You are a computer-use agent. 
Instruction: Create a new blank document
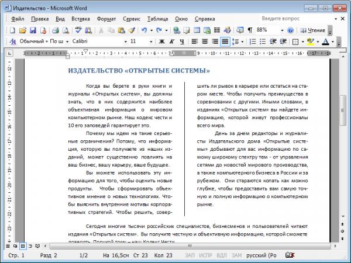tap(12, 30)
